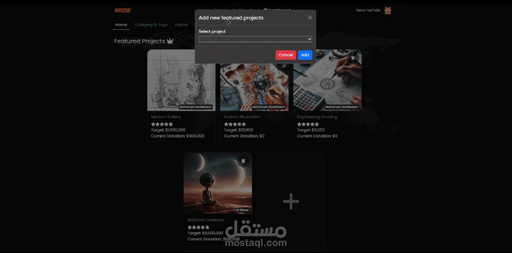The image size is (512, 253).
Task: Open the Mariam Gallery thumbnail
Action: pos(181,80)
